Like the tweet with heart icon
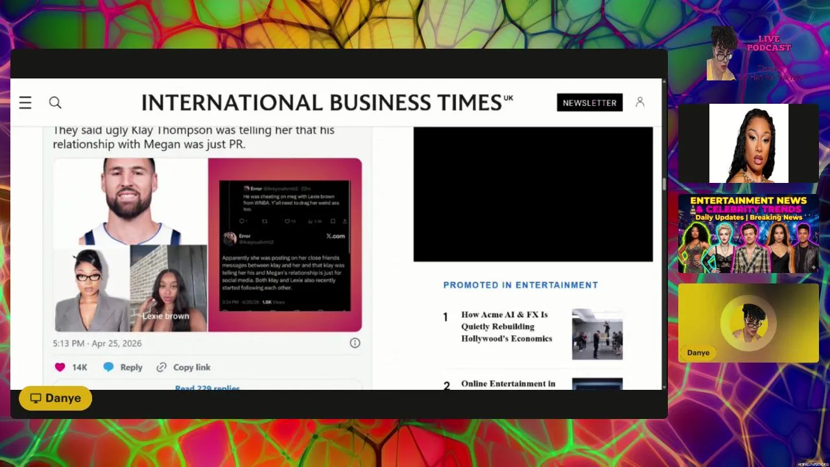Viewport: 830px width, 467px height. pos(60,367)
